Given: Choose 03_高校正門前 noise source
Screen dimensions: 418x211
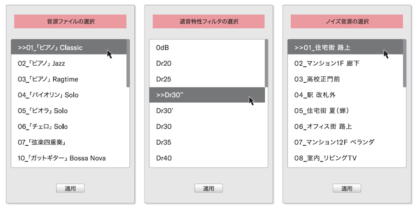Looking at the screenshot, I should [x=317, y=79].
